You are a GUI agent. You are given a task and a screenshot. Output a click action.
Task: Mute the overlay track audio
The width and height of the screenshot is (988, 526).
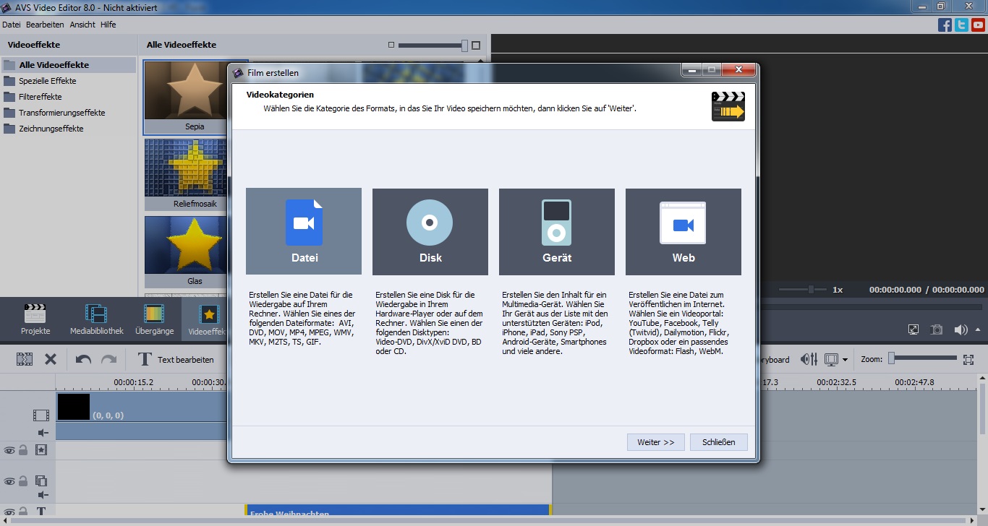[43, 495]
